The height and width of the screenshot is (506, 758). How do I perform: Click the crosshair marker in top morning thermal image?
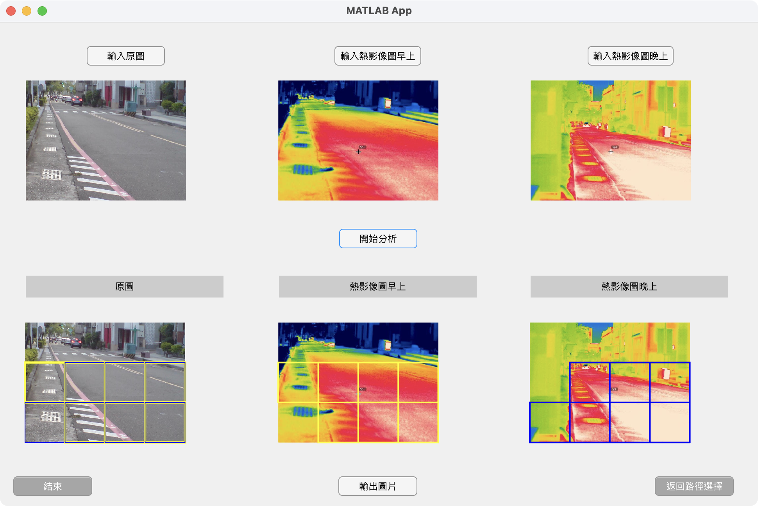coord(359,151)
